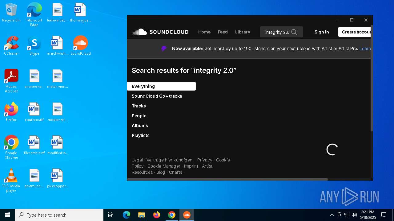The width and height of the screenshot is (394, 221).
Task: Open modifiedst... document icon
Action: pyautogui.click(x=57, y=145)
